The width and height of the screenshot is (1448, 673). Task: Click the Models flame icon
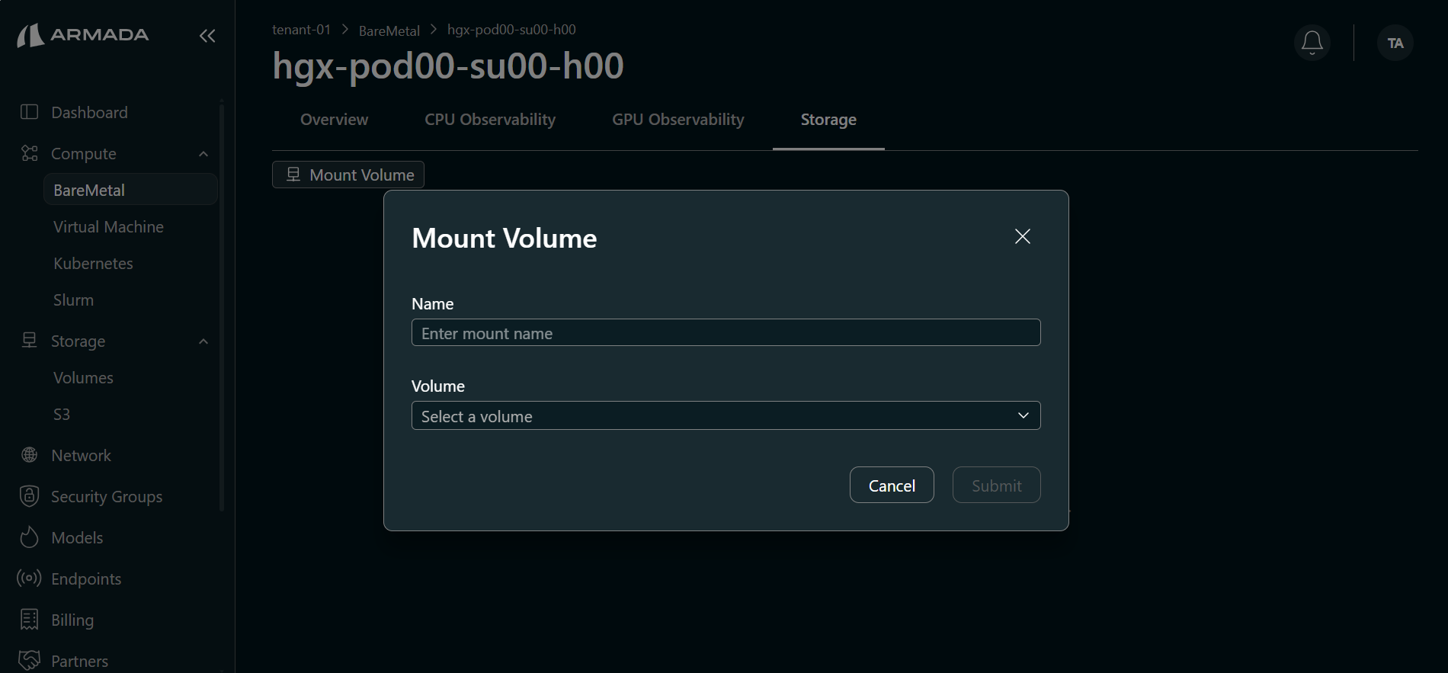click(29, 537)
